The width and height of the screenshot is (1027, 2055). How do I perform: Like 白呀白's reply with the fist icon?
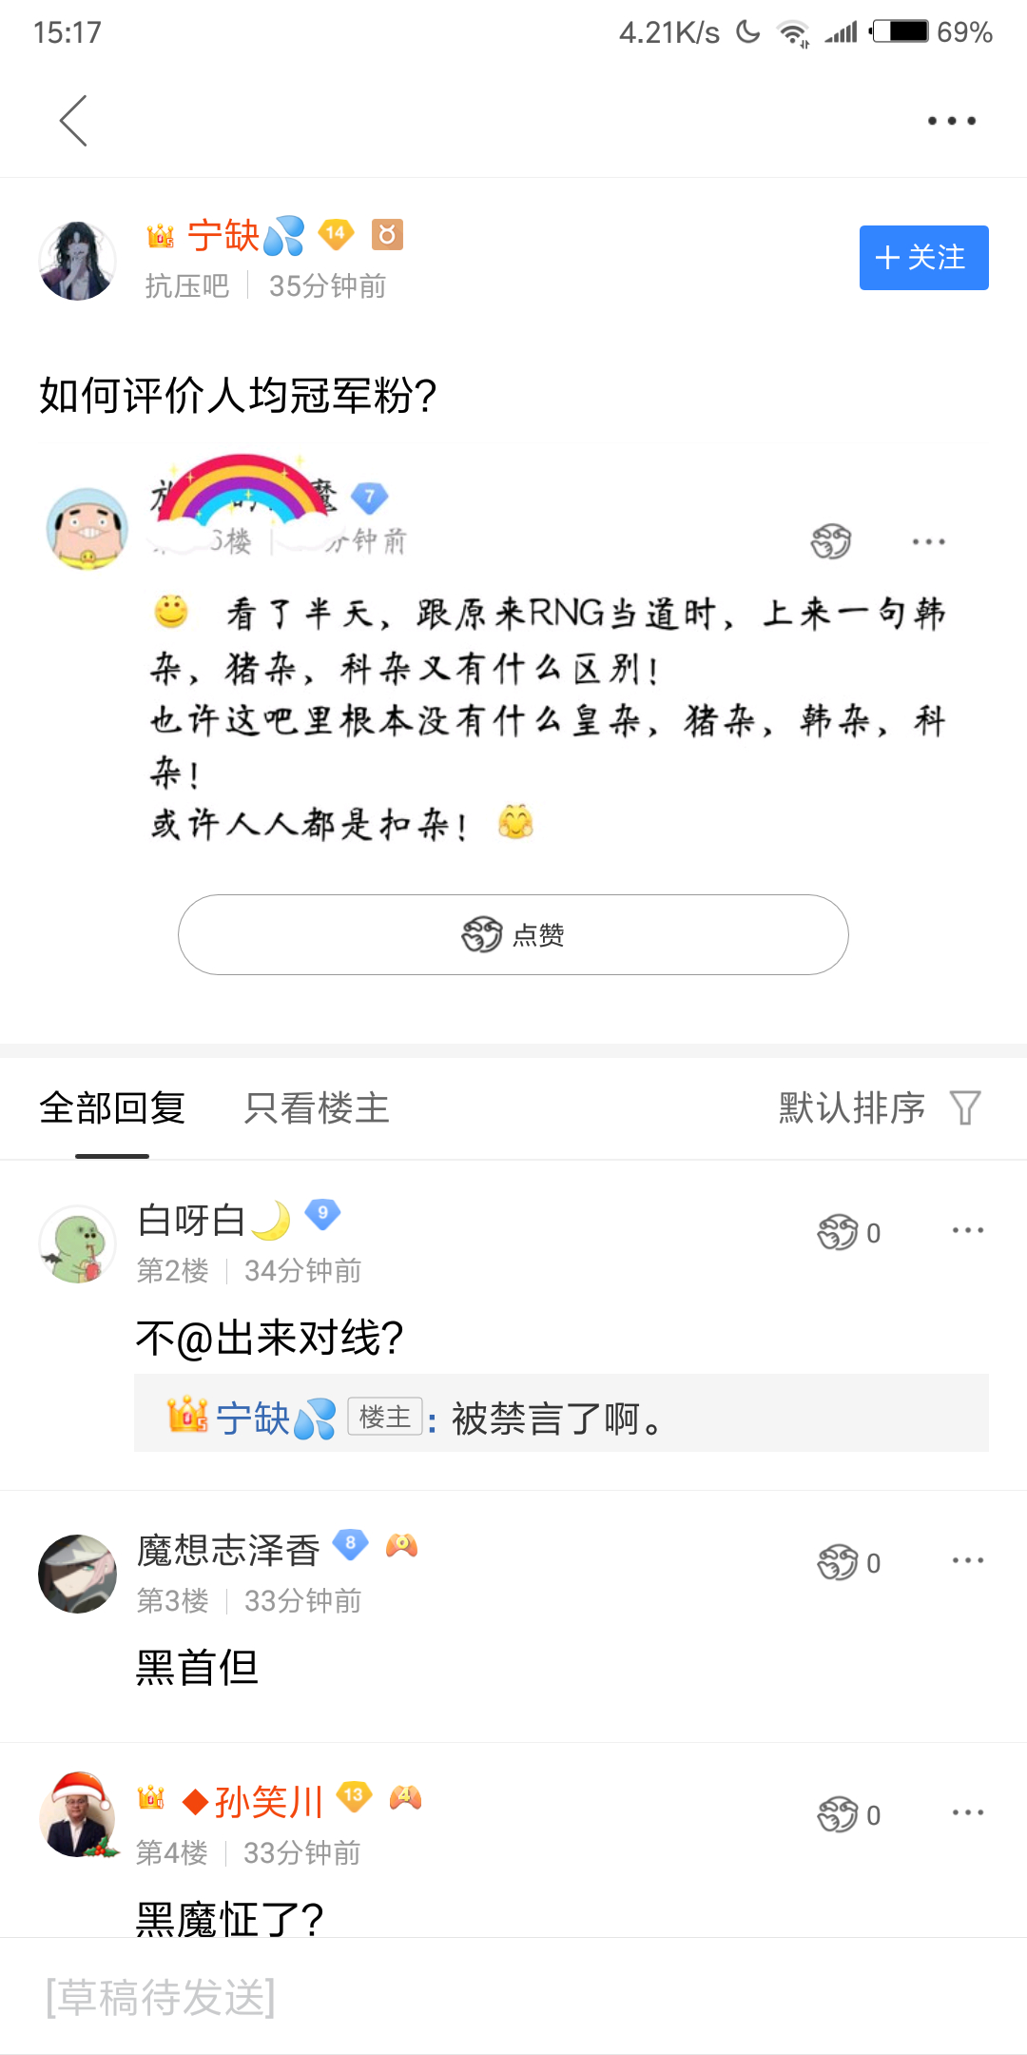839,1233
